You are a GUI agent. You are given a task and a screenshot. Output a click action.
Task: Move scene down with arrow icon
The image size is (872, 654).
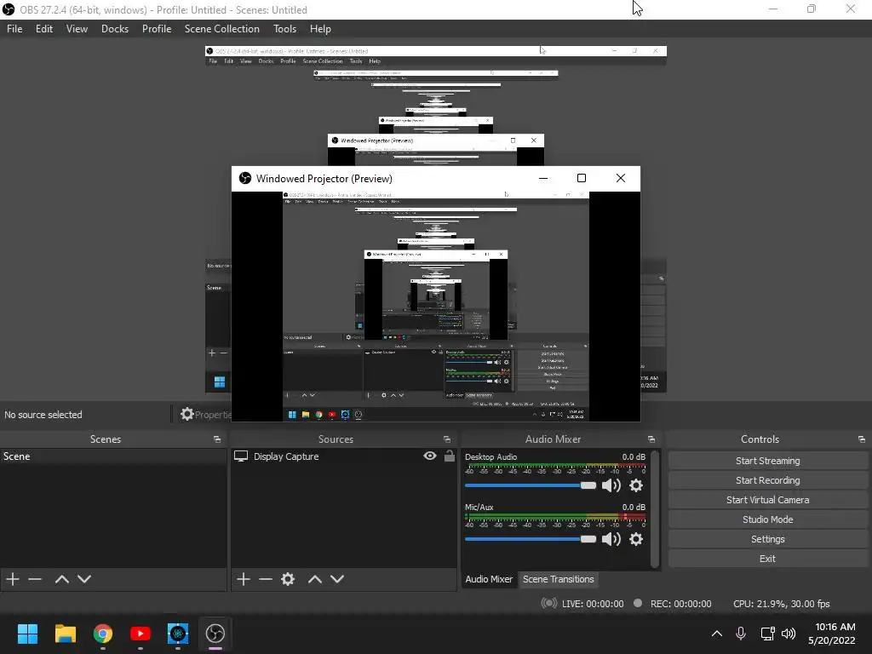tap(84, 579)
